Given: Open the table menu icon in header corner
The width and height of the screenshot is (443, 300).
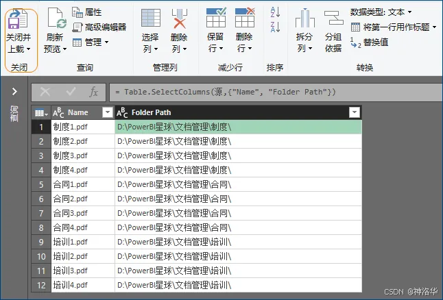Looking at the screenshot, I should [41, 113].
